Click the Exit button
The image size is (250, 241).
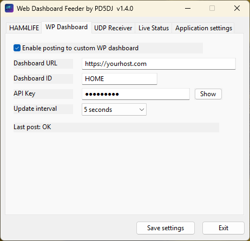click(223, 228)
